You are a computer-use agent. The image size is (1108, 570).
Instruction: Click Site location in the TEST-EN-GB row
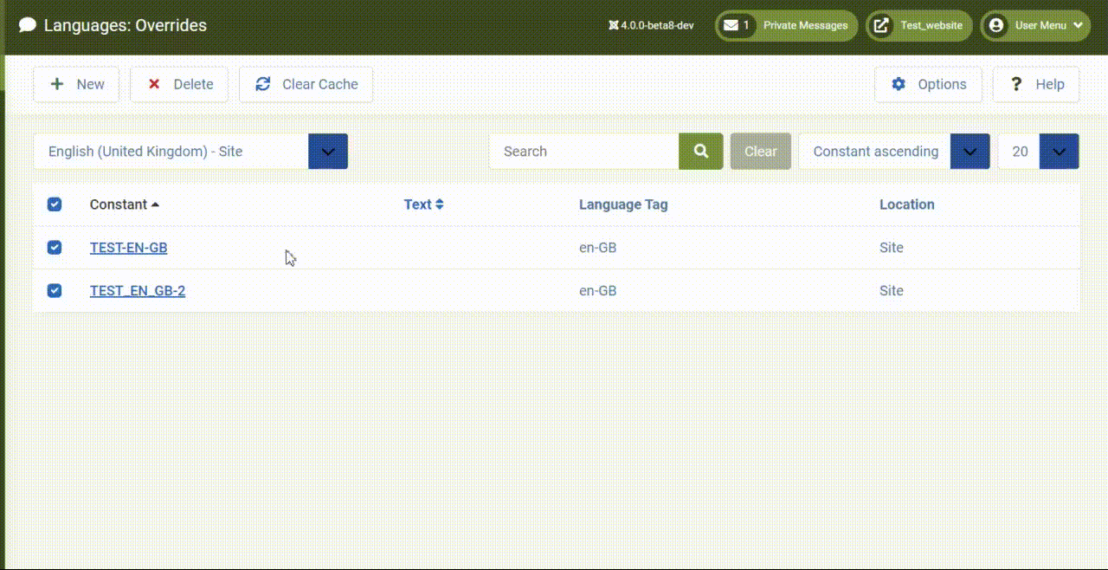click(892, 248)
